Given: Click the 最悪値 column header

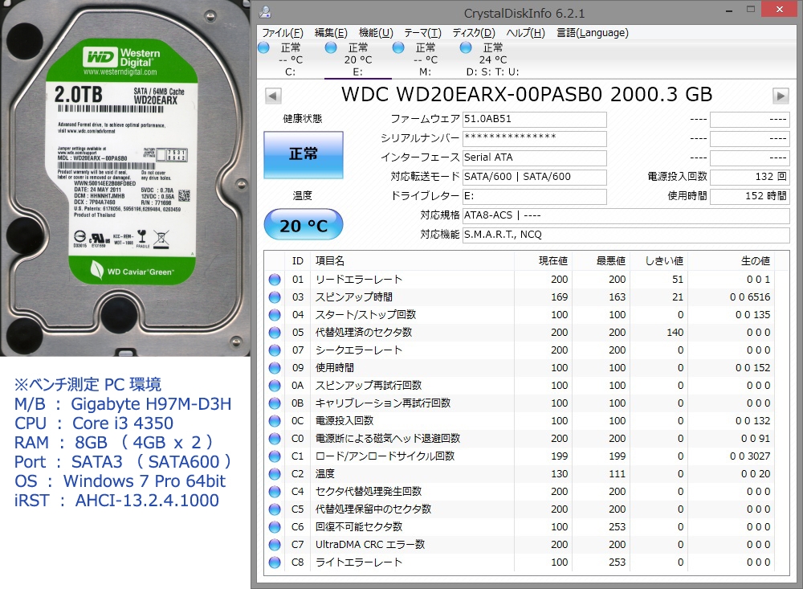Looking at the screenshot, I should 601,261.
